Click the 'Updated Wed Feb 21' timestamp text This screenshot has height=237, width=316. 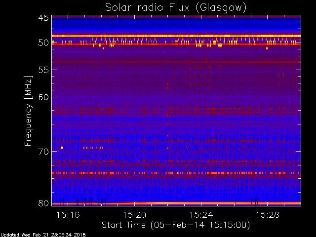pyautogui.click(x=43, y=235)
